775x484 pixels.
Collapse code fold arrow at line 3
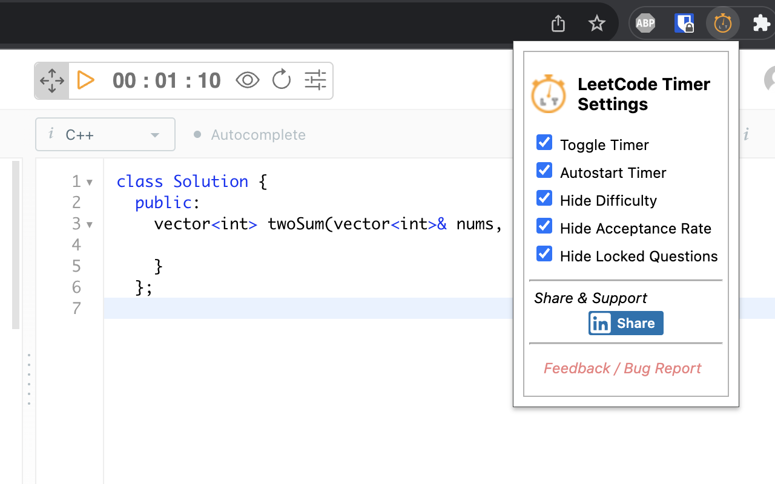[x=90, y=224]
